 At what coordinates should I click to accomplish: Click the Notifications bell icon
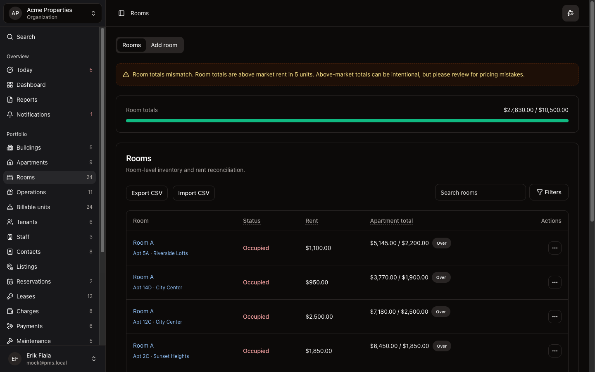click(x=10, y=114)
